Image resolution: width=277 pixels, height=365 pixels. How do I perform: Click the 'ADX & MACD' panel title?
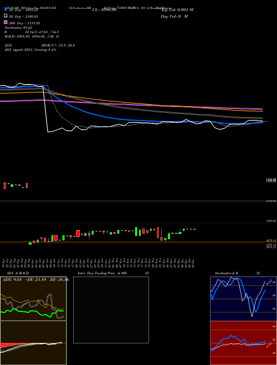(18, 273)
